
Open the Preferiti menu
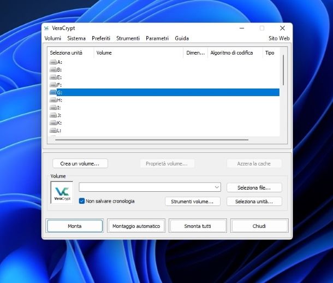coord(101,38)
